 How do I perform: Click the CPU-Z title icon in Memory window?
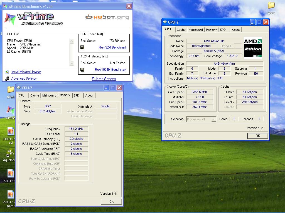(x=19, y=88)
